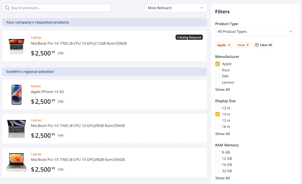This screenshot has width=302, height=184.
Task: Show all manufacturers in the filter list
Action: tap(222, 90)
